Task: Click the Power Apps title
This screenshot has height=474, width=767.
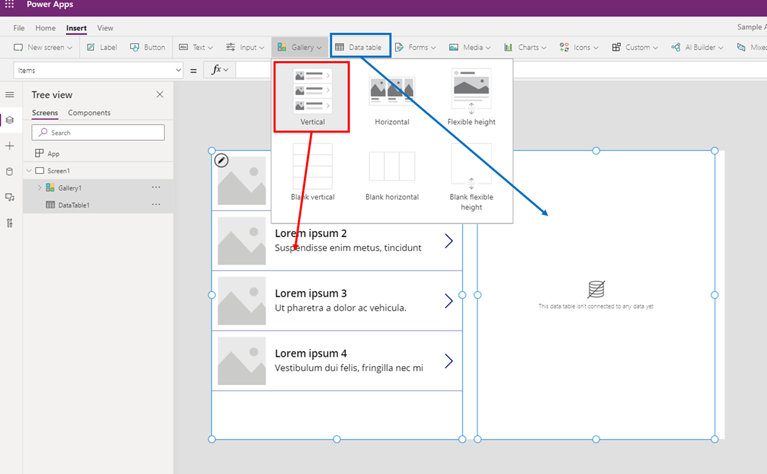Action: tap(50, 5)
